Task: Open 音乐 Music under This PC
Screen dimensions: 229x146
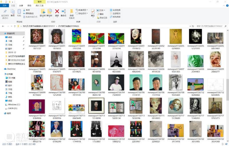Action: 9,97
